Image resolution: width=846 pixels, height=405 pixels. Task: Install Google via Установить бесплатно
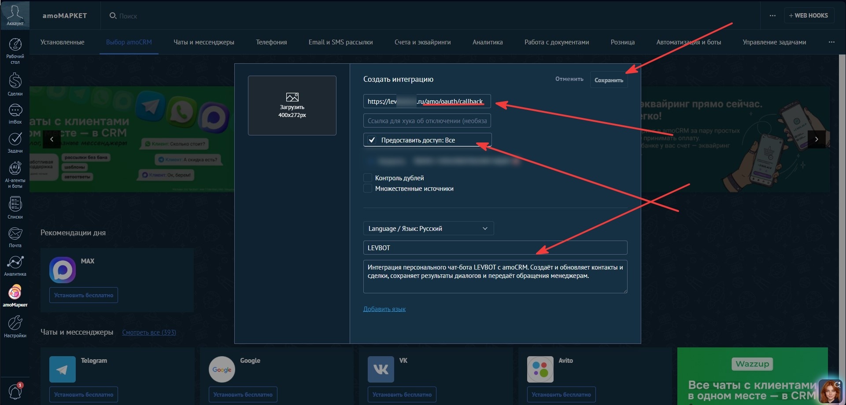click(x=243, y=394)
